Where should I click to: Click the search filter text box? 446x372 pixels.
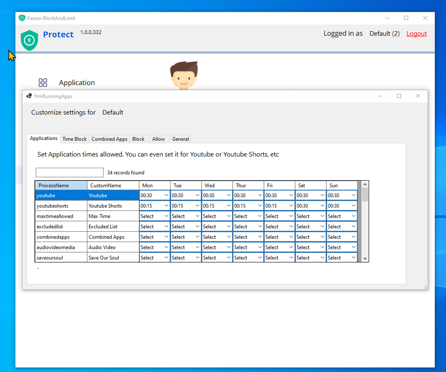click(70, 173)
